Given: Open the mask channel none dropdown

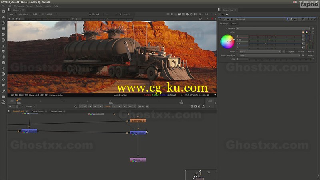Looking at the screenshot, I should point(260,52).
